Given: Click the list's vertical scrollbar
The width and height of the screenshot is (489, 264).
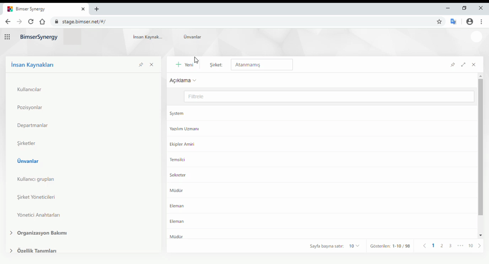Looking at the screenshot, I should (x=481, y=147).
